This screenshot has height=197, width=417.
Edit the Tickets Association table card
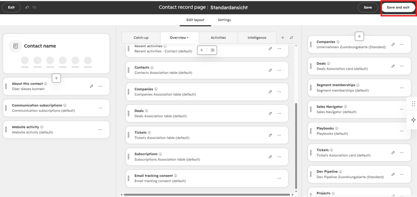click(x=270, y=135)
